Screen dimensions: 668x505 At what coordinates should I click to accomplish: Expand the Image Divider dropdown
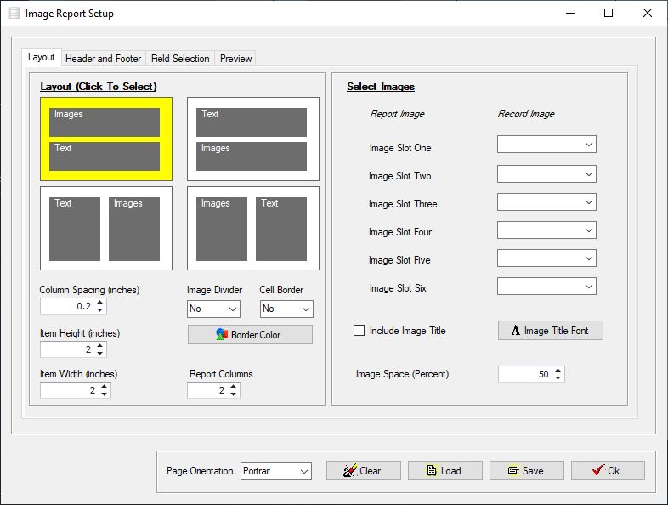(213, 309)
